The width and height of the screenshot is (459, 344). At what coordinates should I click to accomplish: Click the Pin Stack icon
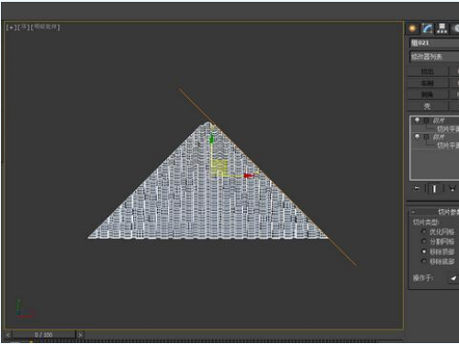[x=416, y=188]
